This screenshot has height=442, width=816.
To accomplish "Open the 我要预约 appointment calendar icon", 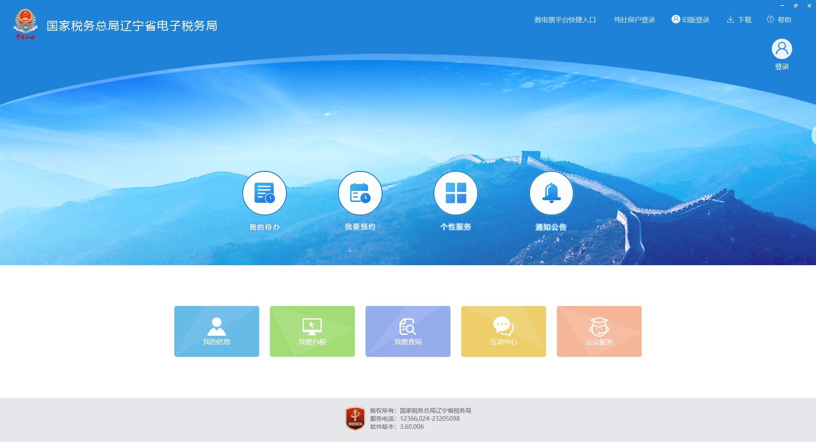I will click(360, 193).
